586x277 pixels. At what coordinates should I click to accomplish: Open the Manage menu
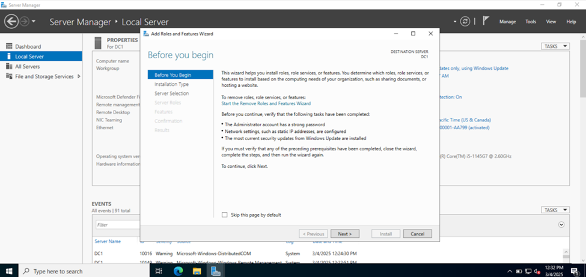507,22
